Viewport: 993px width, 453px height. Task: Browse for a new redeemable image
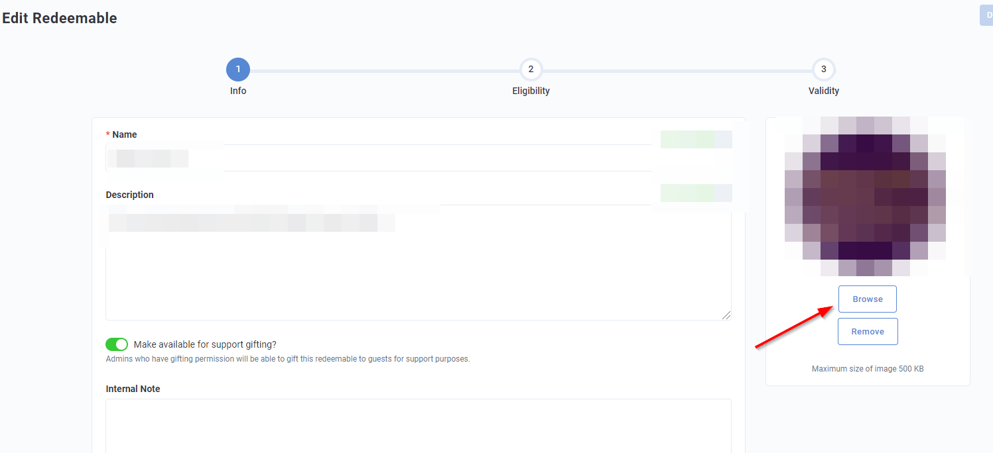coord(867,299)
